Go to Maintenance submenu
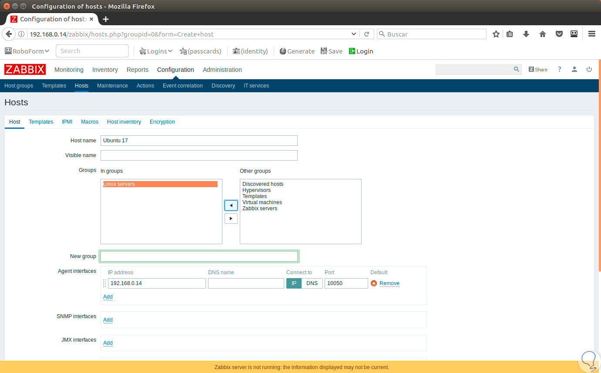Screen dimensions: 601x373 pyautogui.click(x=112, y=86)
